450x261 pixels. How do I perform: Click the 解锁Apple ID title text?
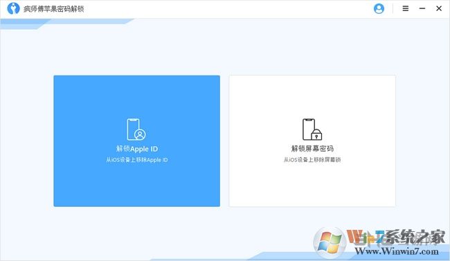pos(137,149)
